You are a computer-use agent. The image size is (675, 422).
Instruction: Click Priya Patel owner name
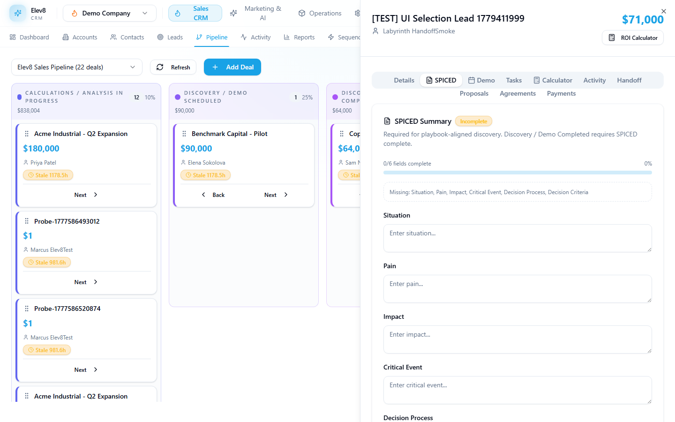tap(43, 163)
